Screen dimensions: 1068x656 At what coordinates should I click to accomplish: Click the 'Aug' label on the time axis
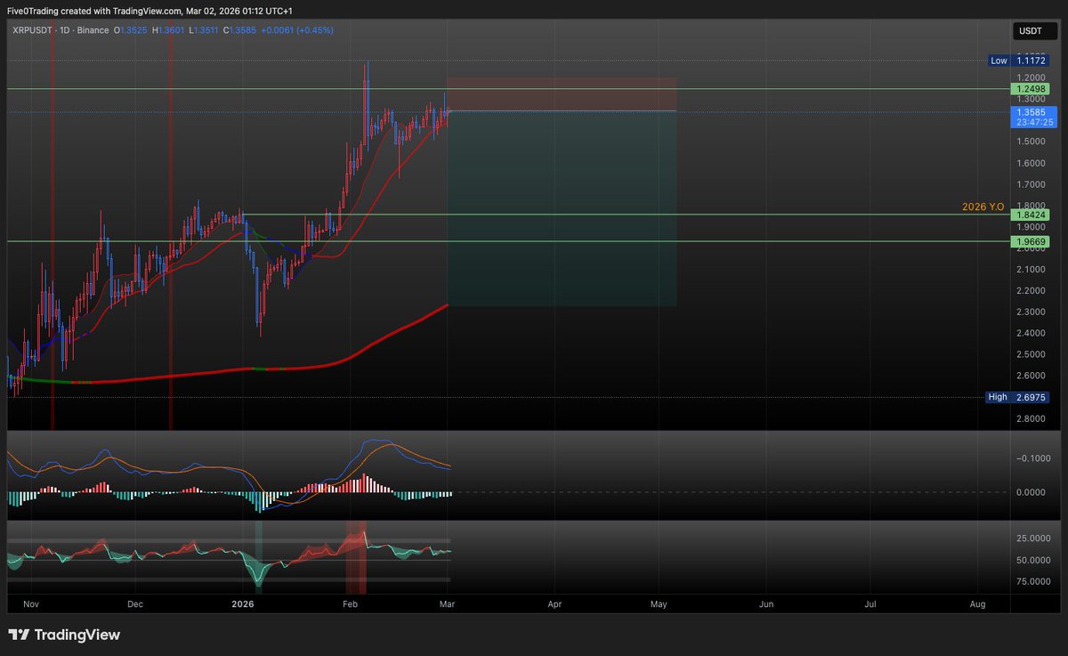tap(977, 603)
